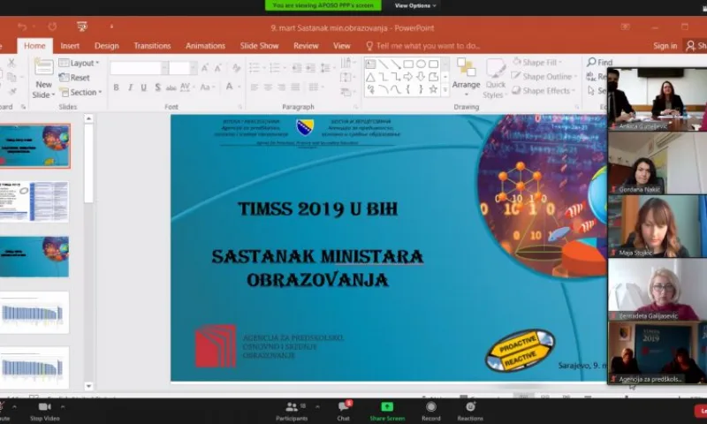Screen dimensions: 707x424
Task: Open the Slide Show ribbon tab
Action: pyautogui.click(x=259, y=46)
